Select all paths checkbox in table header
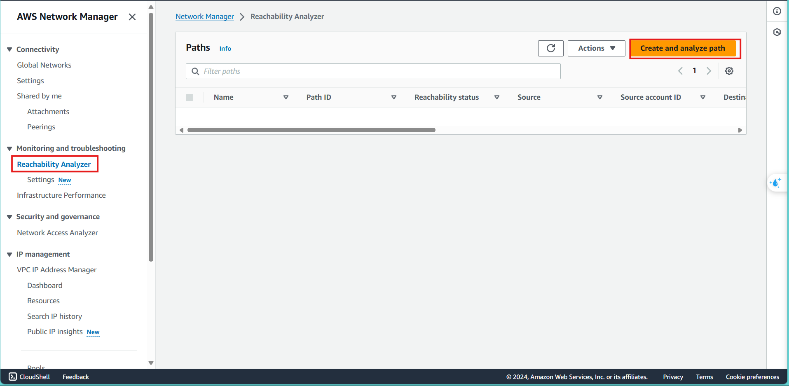The image size is (789, 386). 190,97
